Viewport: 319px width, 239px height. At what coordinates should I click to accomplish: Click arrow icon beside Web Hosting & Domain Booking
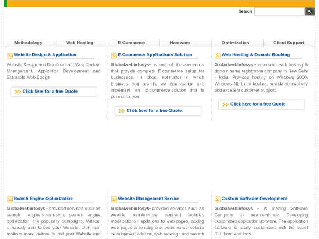click(218, 55)
